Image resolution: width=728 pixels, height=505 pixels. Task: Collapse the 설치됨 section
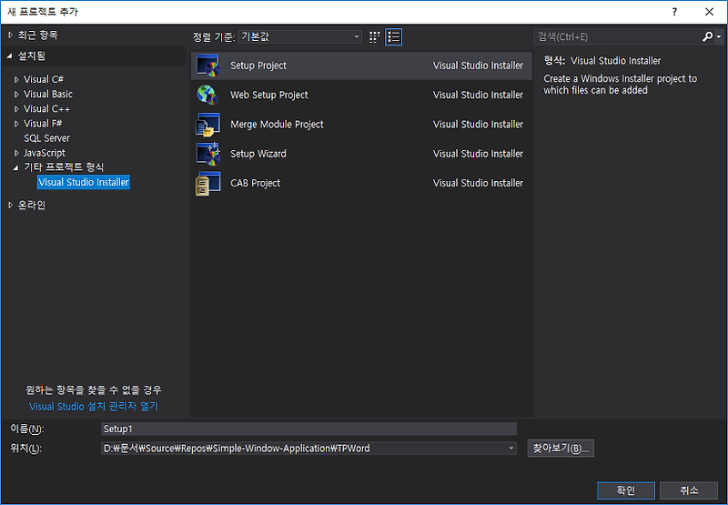click(x=10, y=56)
